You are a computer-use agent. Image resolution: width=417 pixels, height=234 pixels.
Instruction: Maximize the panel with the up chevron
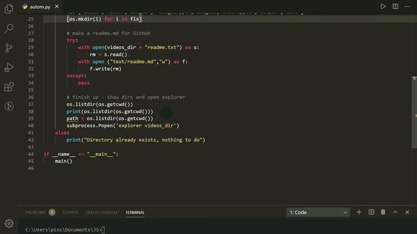click(x=395, y=212)
